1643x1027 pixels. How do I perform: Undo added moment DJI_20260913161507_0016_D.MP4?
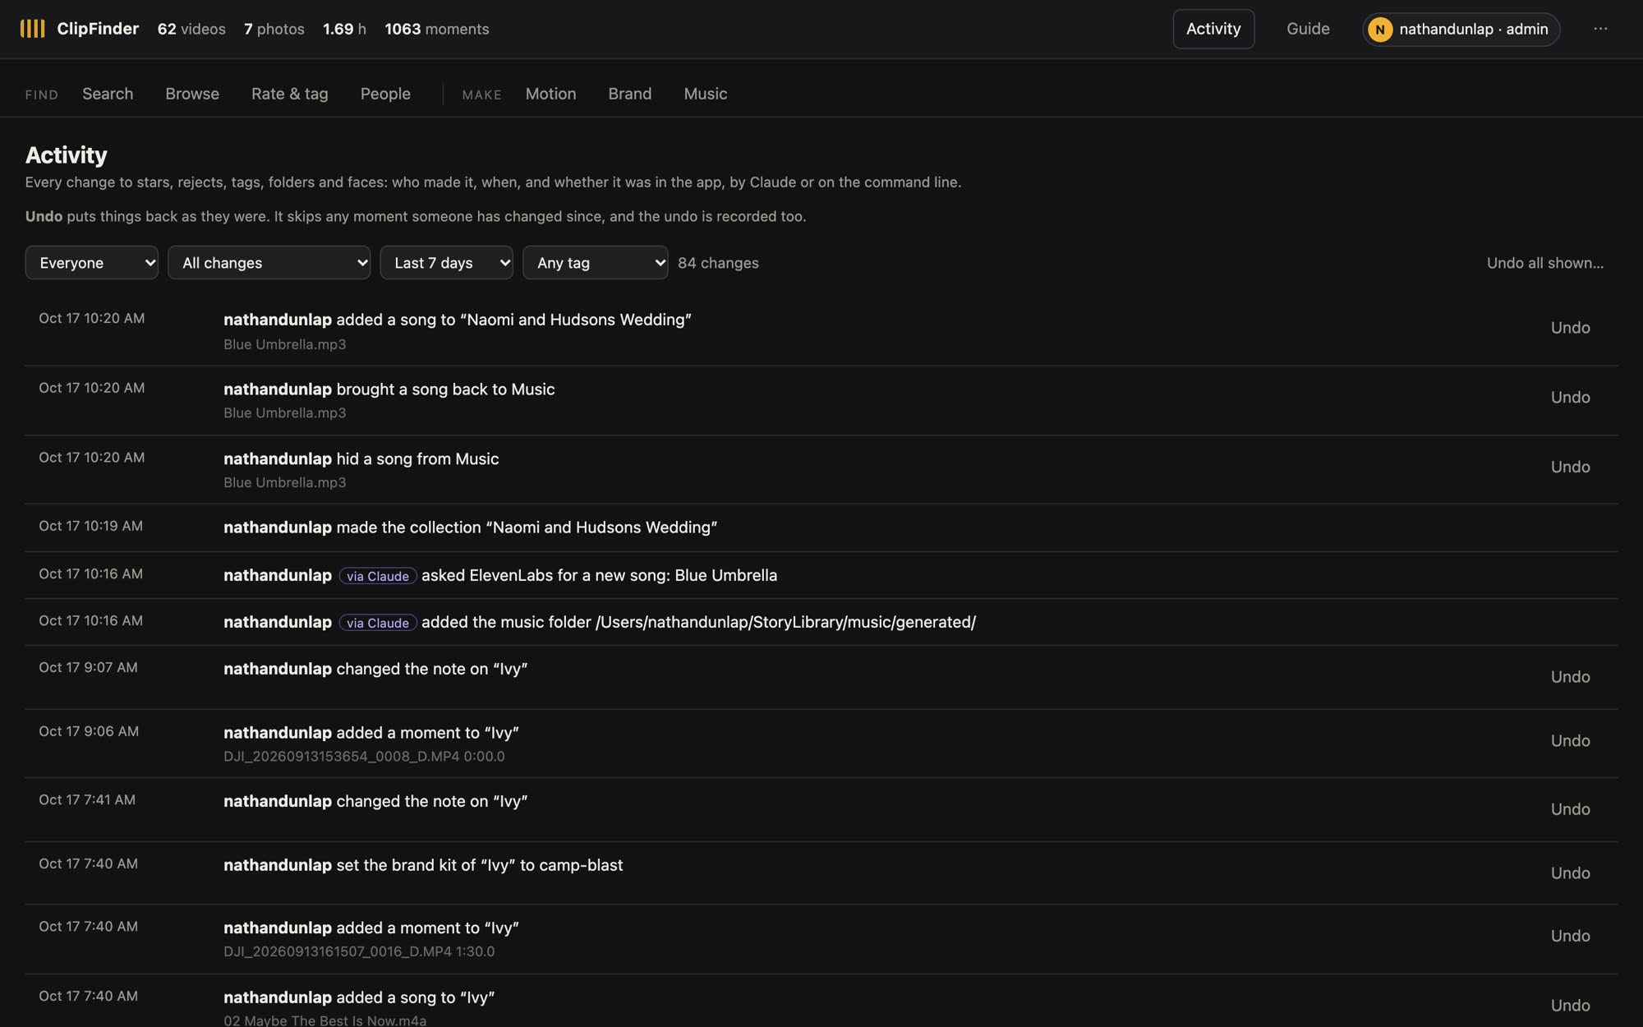coord(1570,936)
